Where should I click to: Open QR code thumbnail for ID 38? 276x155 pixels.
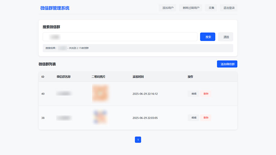100,117
